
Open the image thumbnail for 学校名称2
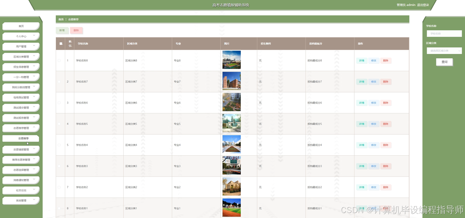231,187
